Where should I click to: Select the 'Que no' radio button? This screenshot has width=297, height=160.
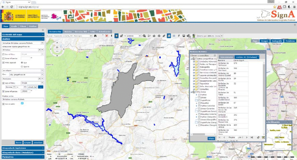pyautogui.click(x=22, y=66)
